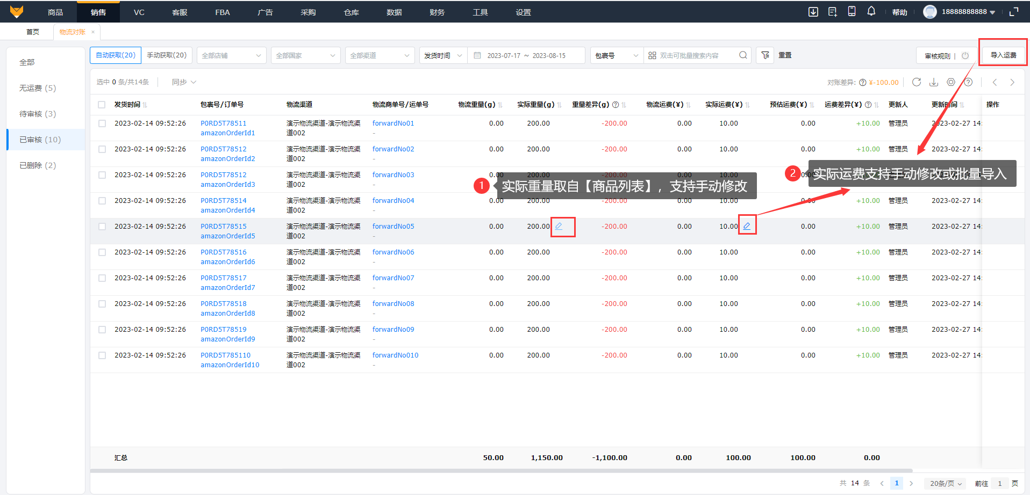Toggle the select-all checkbox in the table header
Viewport: 1030px width, 495px height.
coord(102,105)
